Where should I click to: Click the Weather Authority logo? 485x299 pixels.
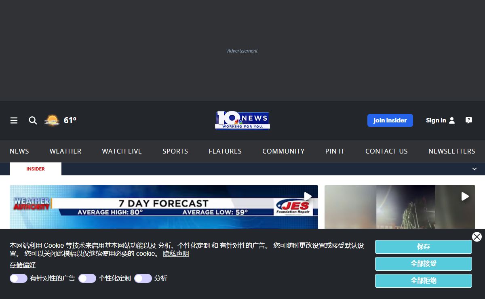pyautogui.click(x=32, y=204)
